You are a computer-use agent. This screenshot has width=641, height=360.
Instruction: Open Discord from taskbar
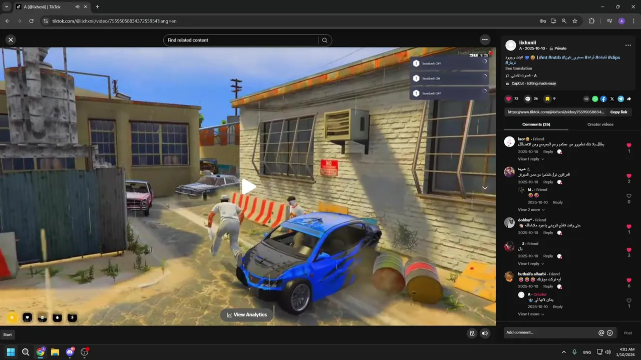click(70, 352)
